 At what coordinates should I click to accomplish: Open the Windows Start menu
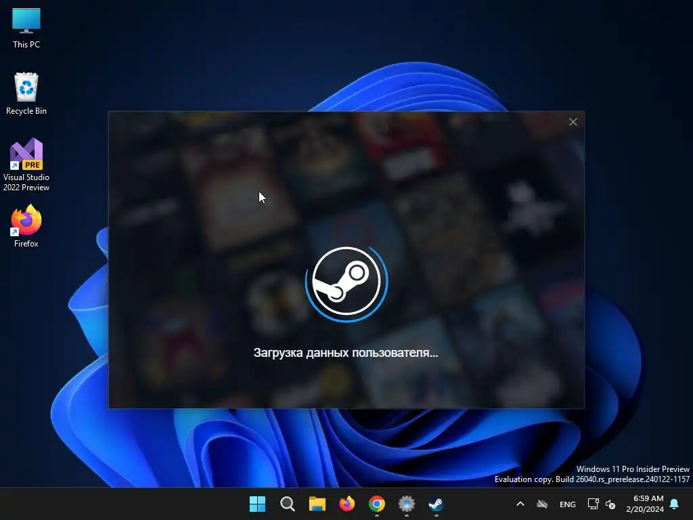257,504
